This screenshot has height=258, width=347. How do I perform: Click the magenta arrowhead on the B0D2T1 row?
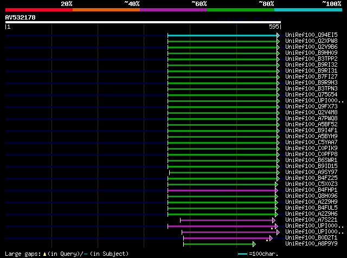point(271,238)
